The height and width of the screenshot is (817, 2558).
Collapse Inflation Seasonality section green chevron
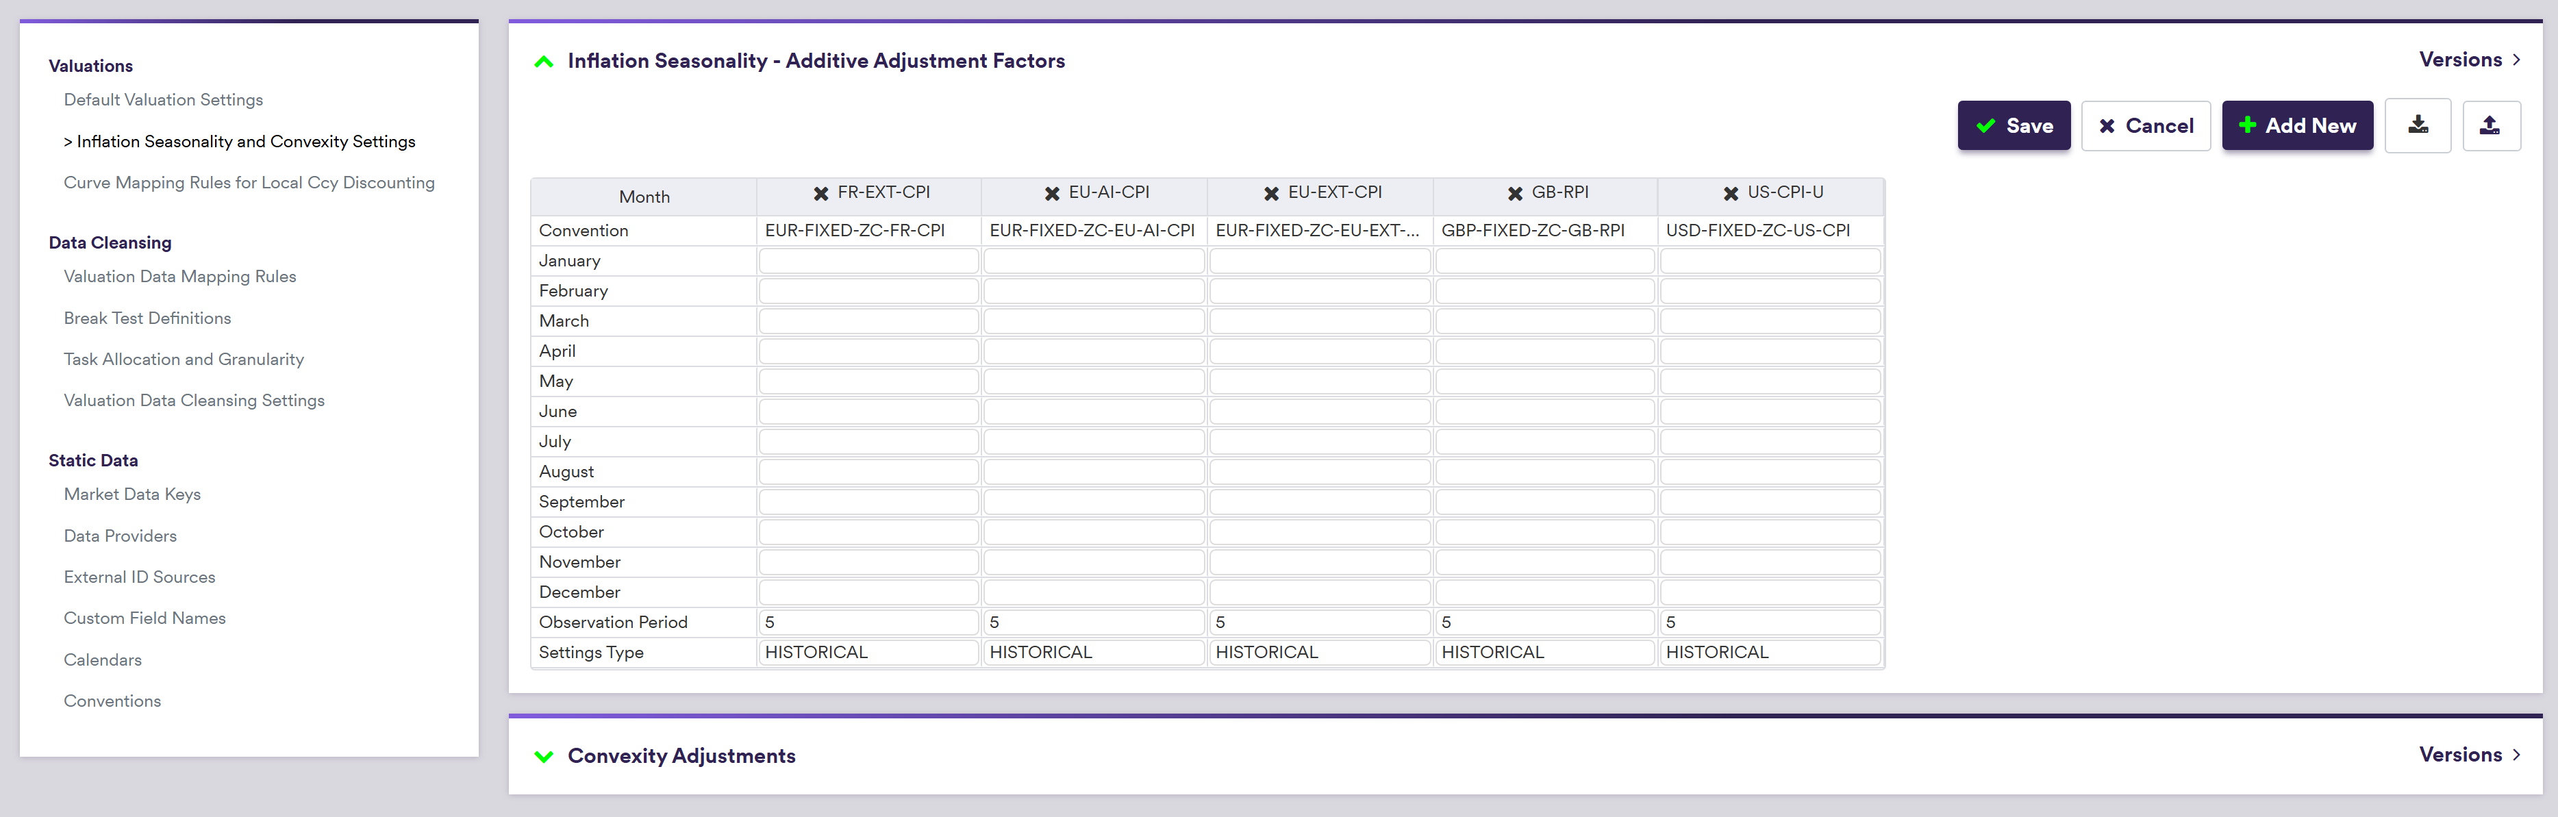coord(543,62)
